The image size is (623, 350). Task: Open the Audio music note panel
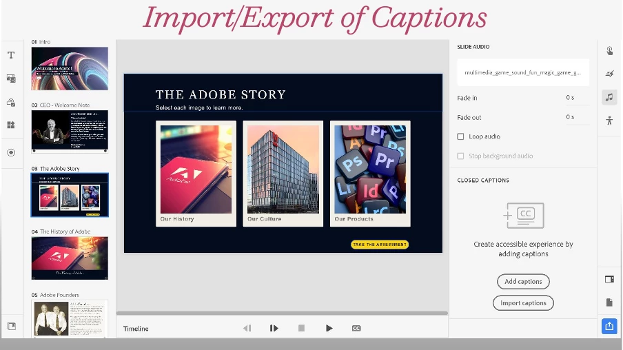(609, 97)
